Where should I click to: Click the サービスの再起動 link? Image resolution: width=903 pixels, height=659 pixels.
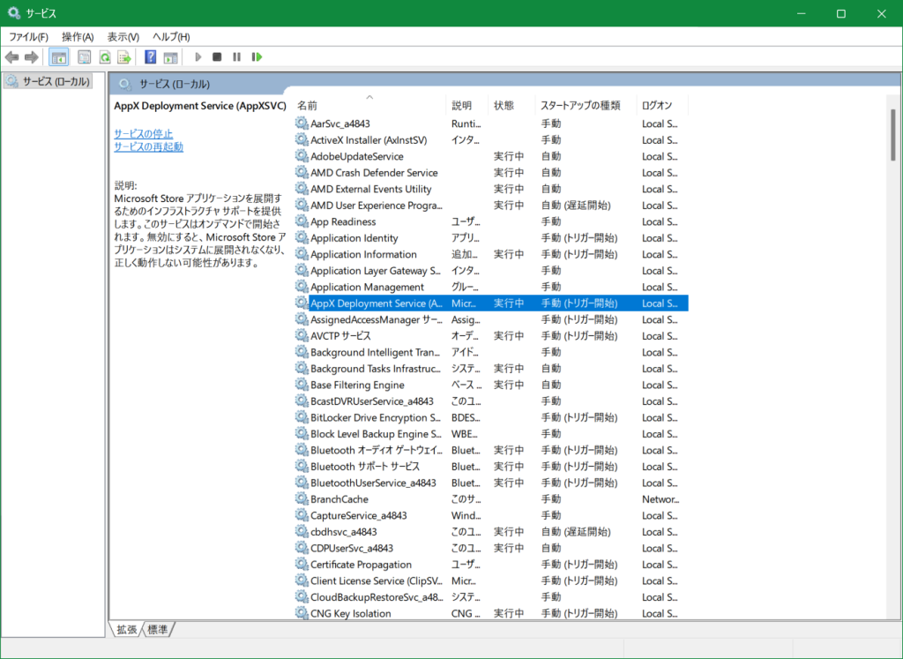tap(148, 147)
